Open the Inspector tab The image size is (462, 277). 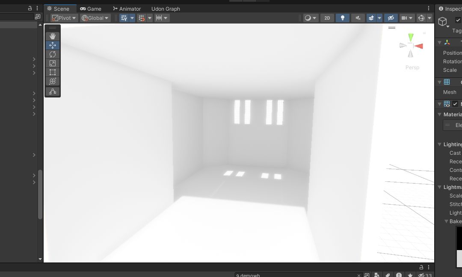click(x=449, y=9)
